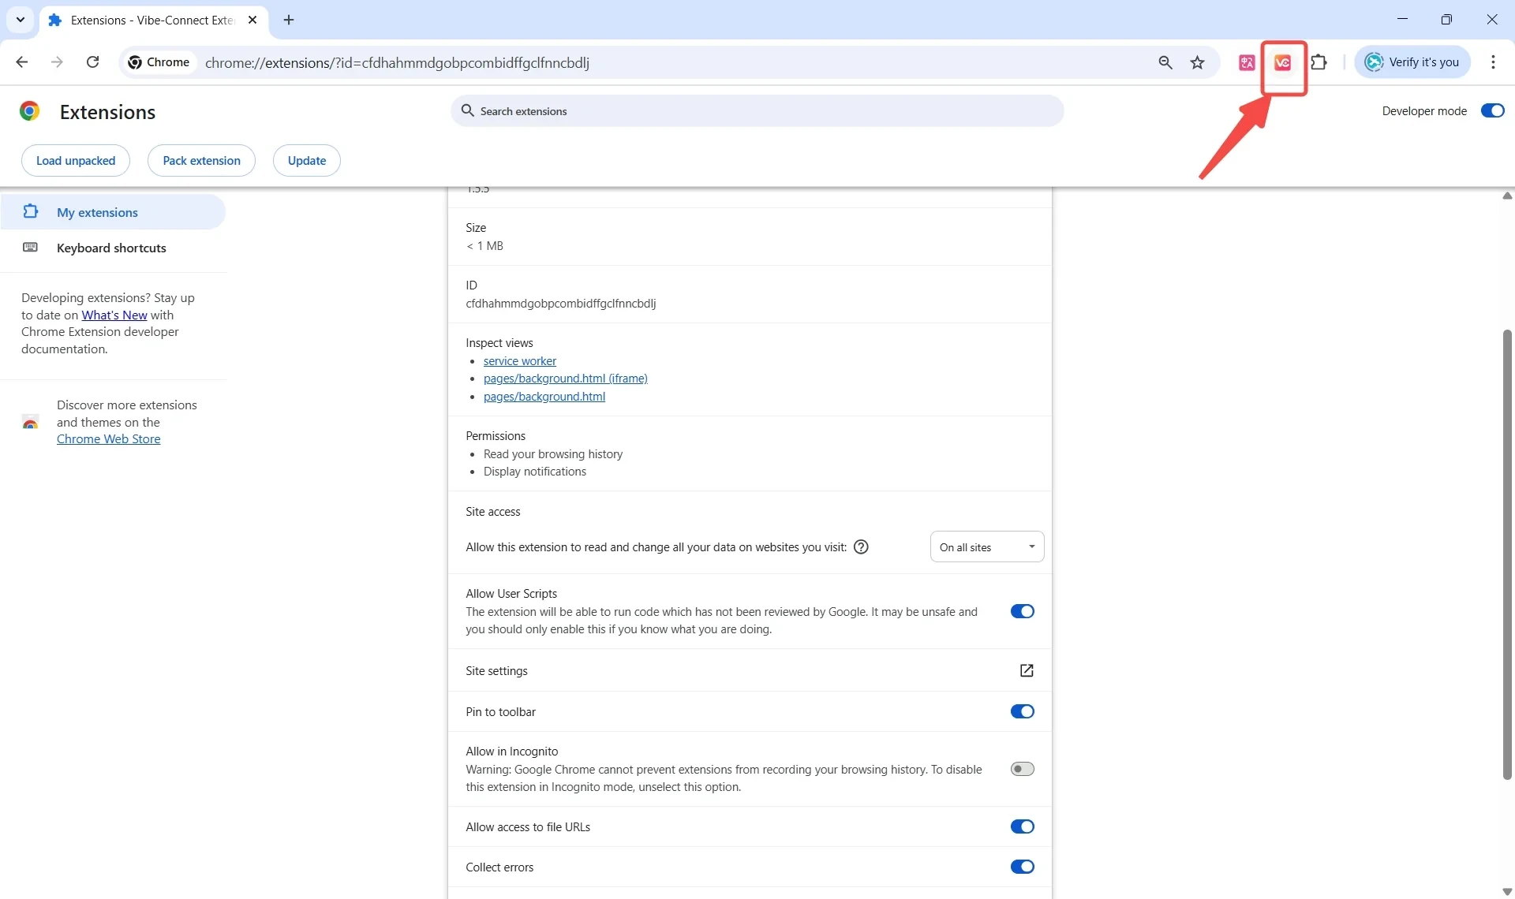Select My extensions in sidebar
The height and width of the screenshot is (899, 1515).
pyautogui.click(x=97, y=212)
